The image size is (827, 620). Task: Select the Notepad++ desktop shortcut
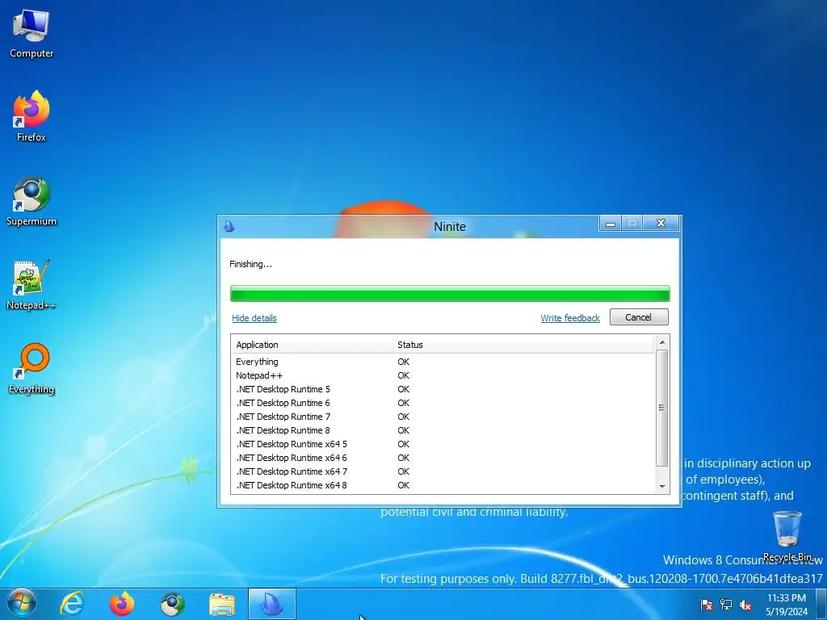point(31,285)
